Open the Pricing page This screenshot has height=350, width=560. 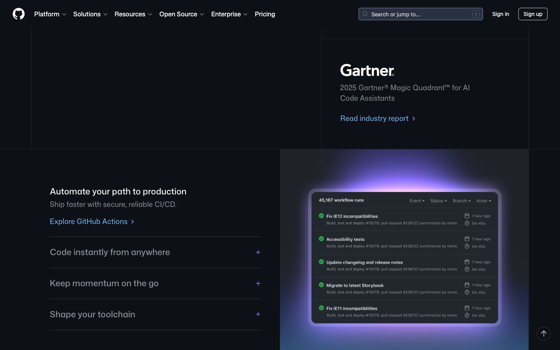265,14
